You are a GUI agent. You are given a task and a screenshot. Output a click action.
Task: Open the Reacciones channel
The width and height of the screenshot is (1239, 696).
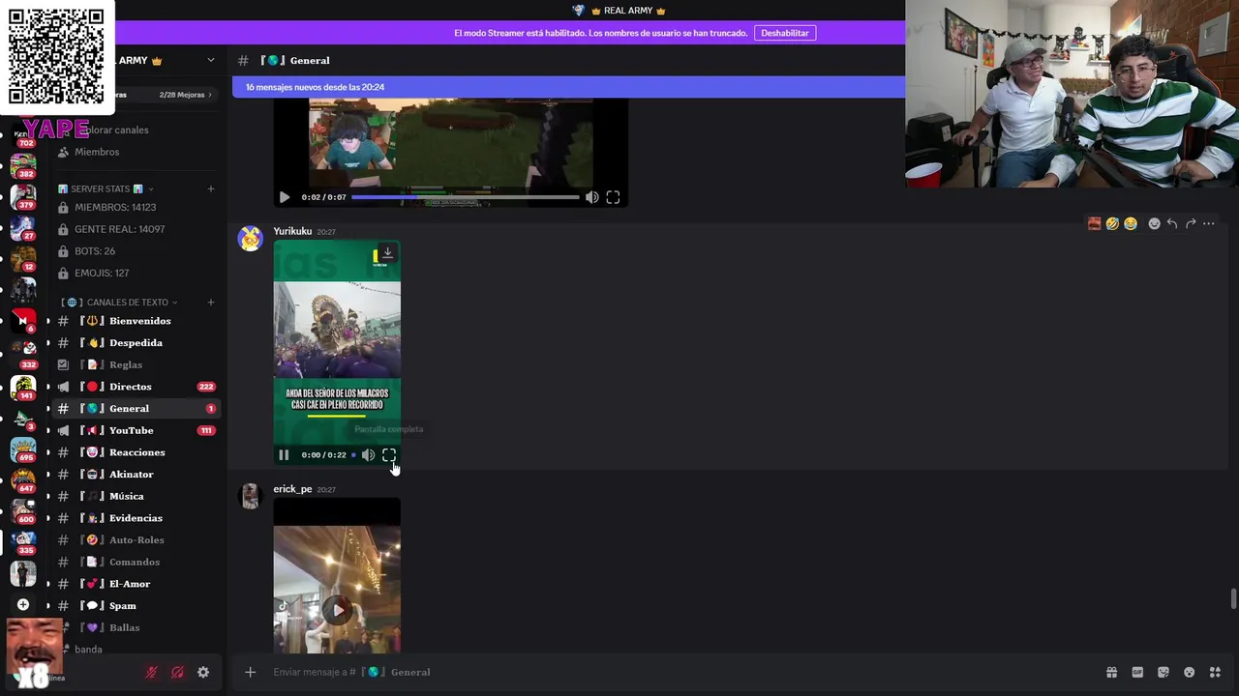[x=136, y=452]
